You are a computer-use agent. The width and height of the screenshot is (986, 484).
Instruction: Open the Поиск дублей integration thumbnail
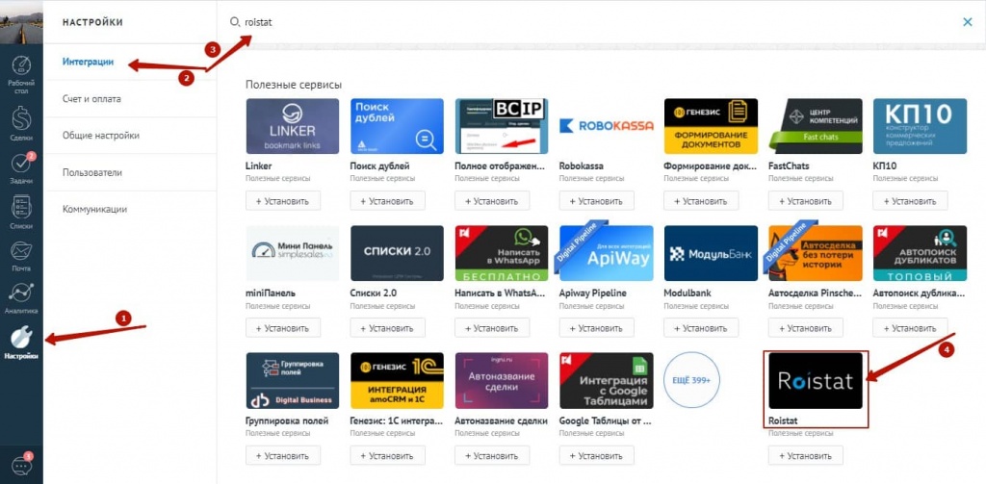pyautogui.click(x=397, y=126)
